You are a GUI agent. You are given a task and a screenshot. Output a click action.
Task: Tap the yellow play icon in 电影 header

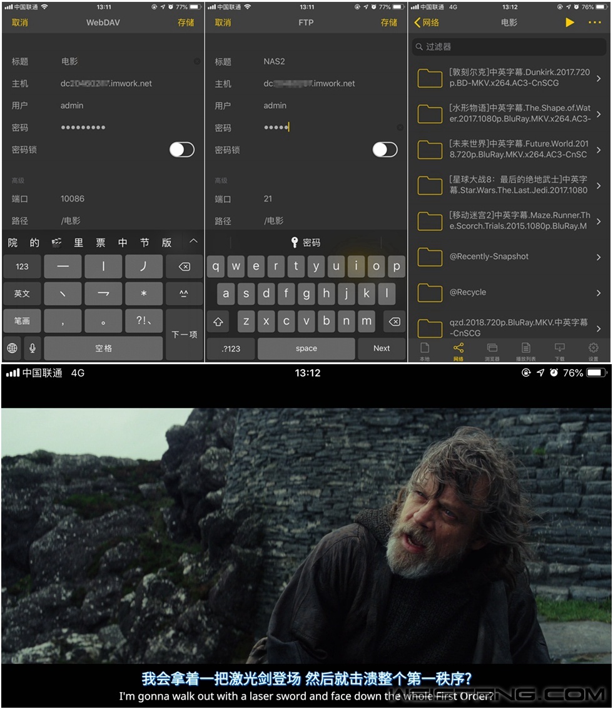coord(570,22)
